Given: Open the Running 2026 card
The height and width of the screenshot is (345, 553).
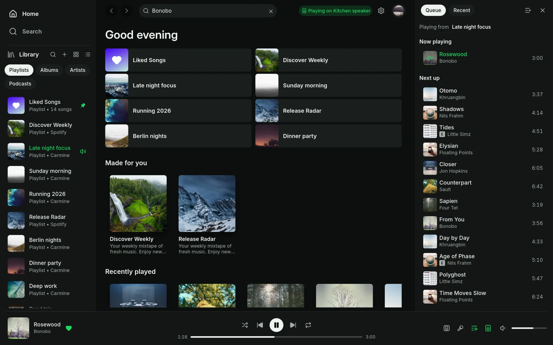Looking at the screenshot, I should coord(178,111).
